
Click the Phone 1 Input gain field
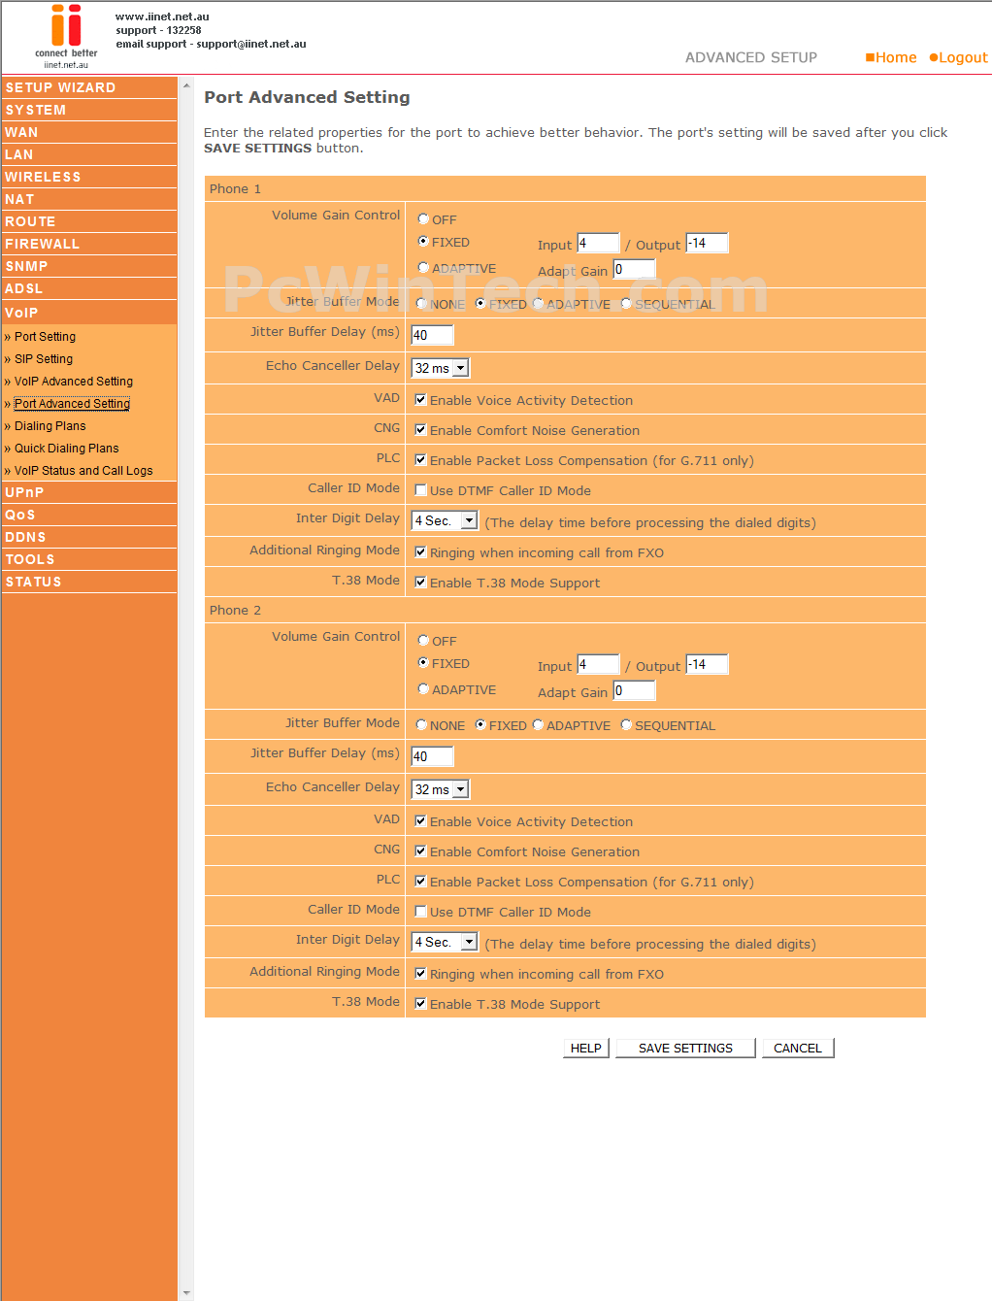[x=598, y=243]
